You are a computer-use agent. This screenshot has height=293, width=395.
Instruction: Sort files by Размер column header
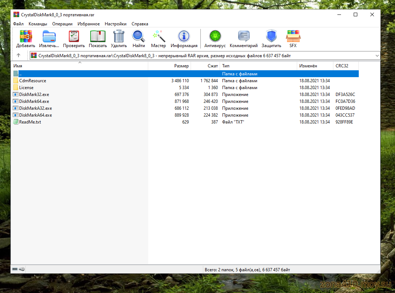(x=181, y=66)
